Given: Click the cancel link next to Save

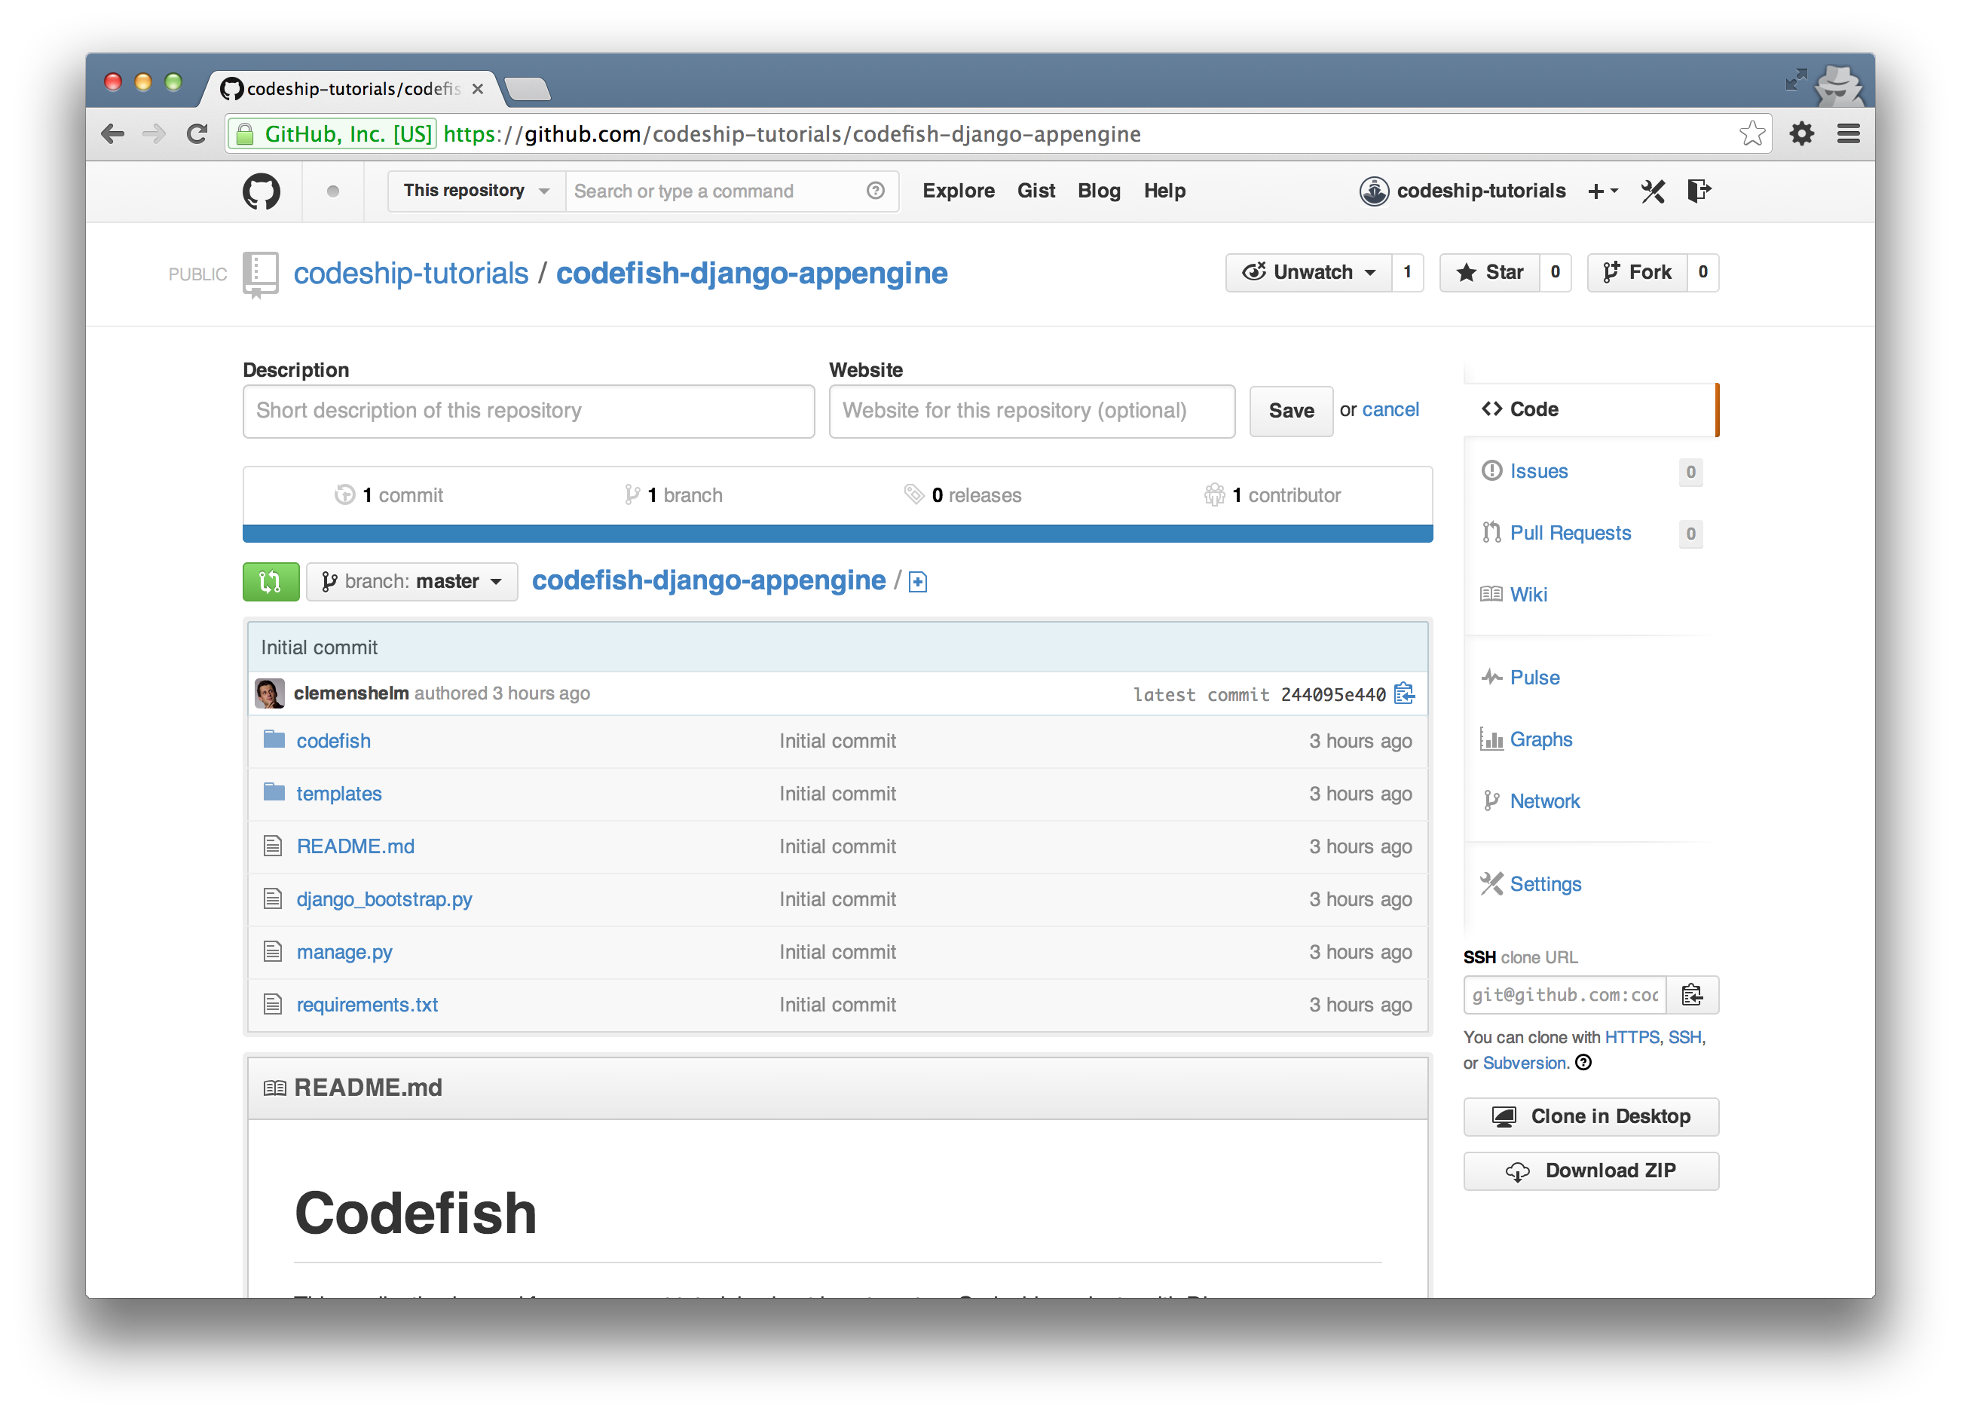Looking at the screenshot, I should tap(1390, 410).
